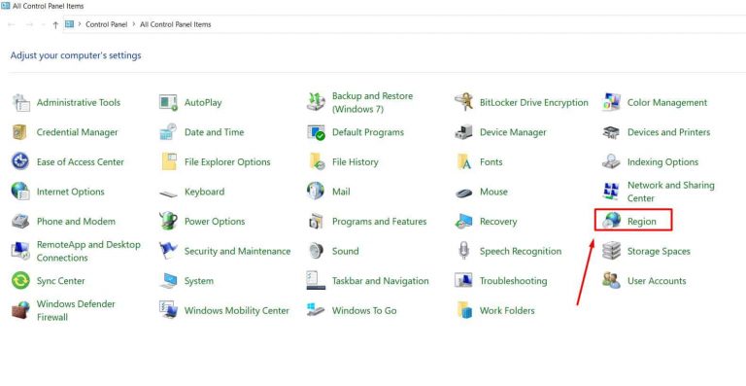
Task: Click the Power Options icon
Action: tap(168, 221)
